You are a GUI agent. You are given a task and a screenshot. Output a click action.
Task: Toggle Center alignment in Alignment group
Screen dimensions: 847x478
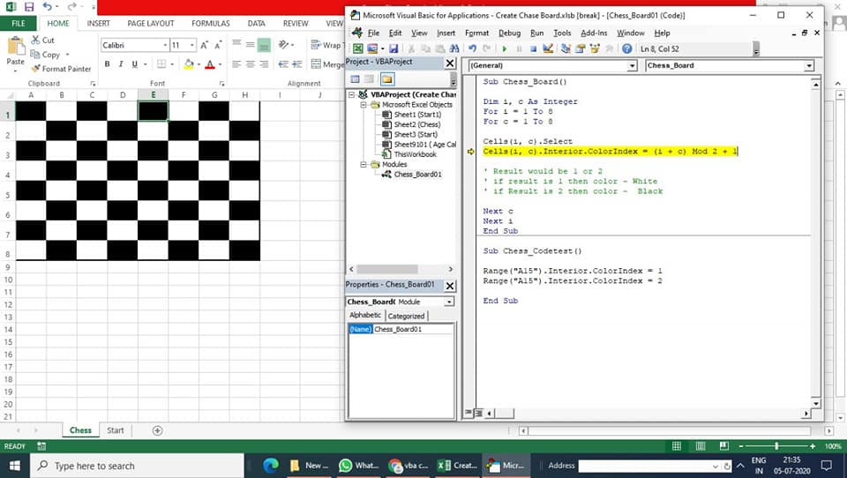250,64
